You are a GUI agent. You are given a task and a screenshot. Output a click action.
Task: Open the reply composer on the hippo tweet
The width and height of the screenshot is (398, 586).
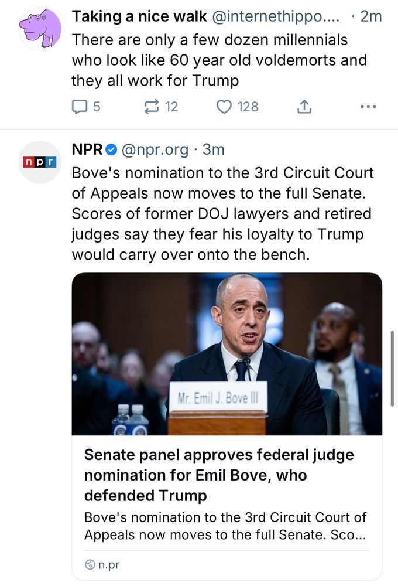79,107
